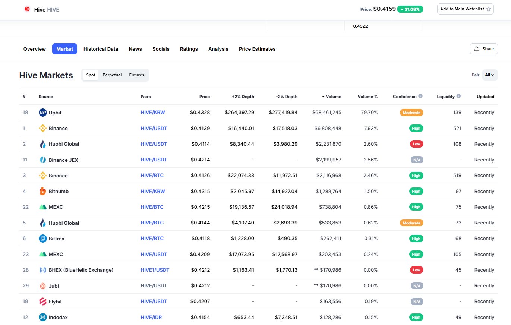Sort by the +2% Depth column header
Image resolution: width=511 pixels, height=325 pixels.
click(x=243, y=97)
